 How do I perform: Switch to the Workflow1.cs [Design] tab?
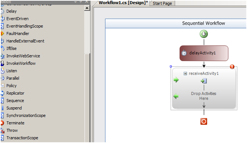pyautogui.click(x=123, y=3)
